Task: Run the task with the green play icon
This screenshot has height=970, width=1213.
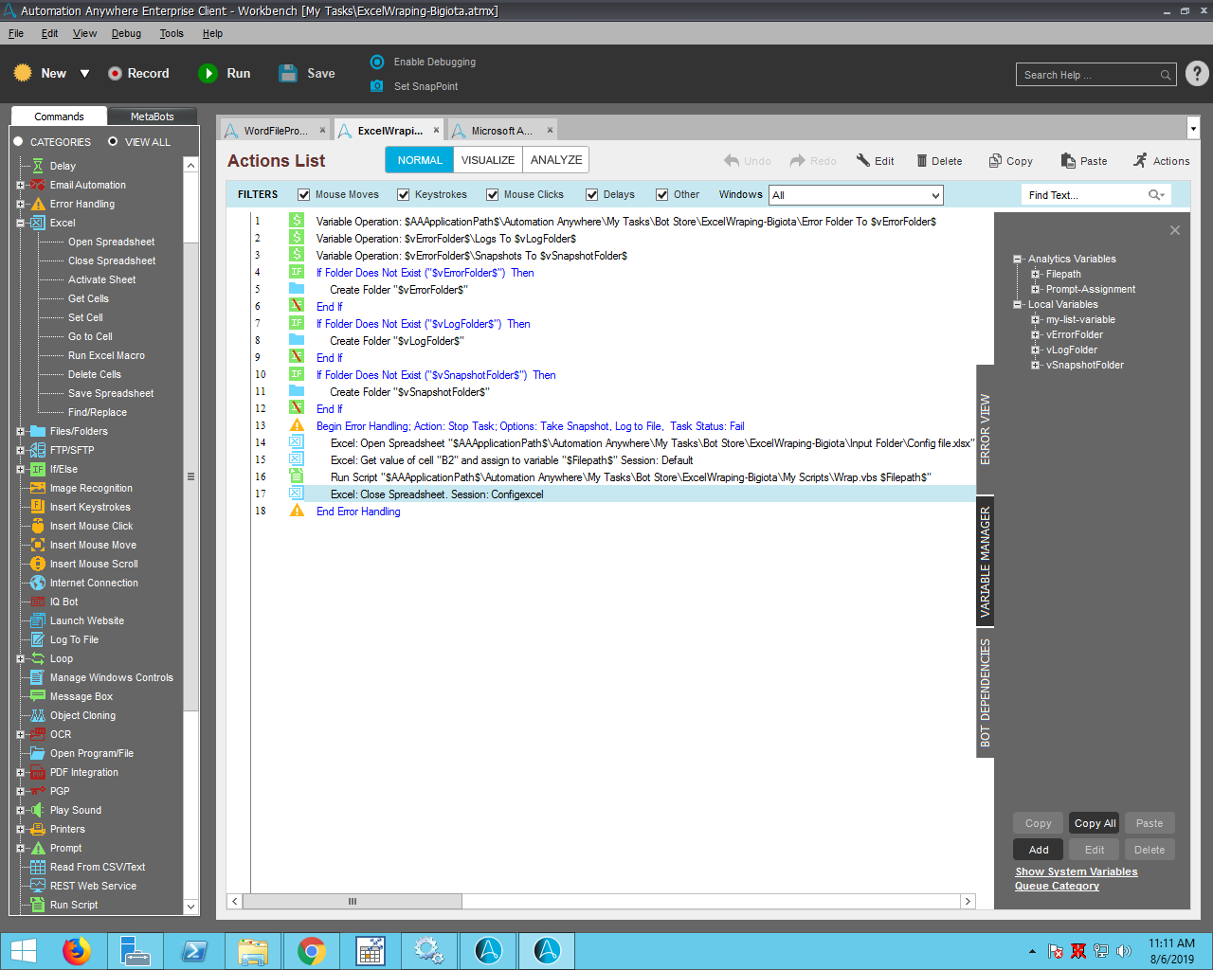Action: (x=208, y=74)
